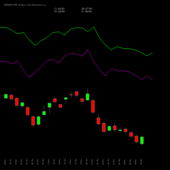Click the 11 Nov date axis label
Screen dimensions: 170x170
pyautogui.click(x=49, y=162)
